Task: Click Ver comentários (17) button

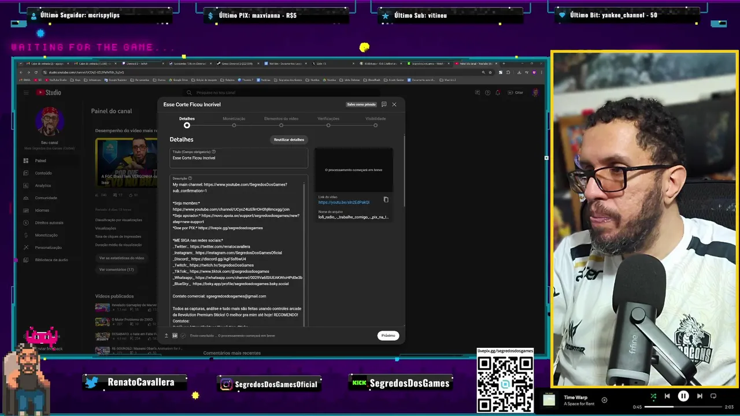Action: (x=116, y=270)
